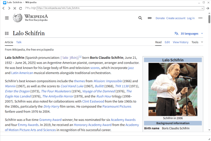Open the Paramount Pictures link
Screen dimensions: 211x141
pyautogui.click(x=117, y=107)
